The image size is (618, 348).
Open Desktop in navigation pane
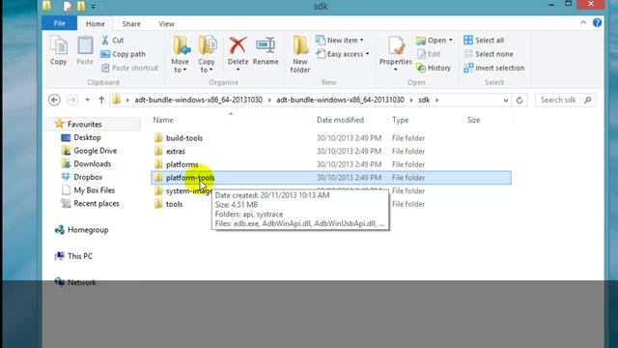click(x=87, y=137)
